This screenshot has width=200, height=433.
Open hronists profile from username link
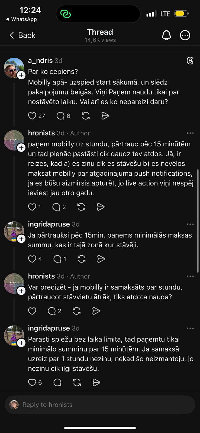pos(41,133)
